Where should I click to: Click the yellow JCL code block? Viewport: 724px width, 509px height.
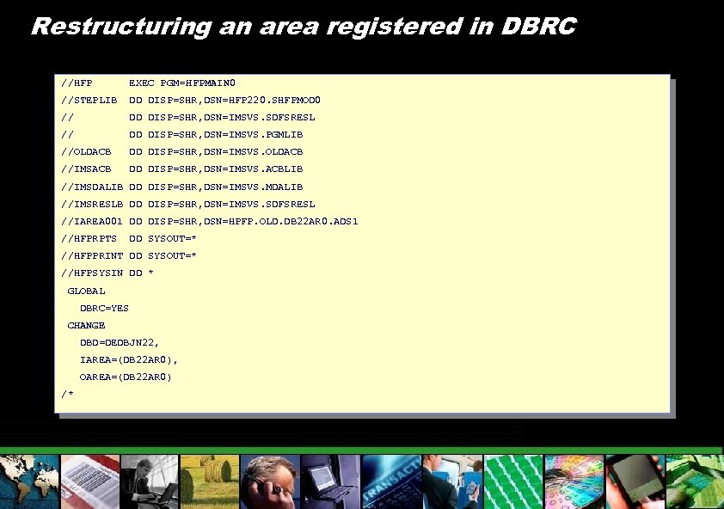[361, 245]
